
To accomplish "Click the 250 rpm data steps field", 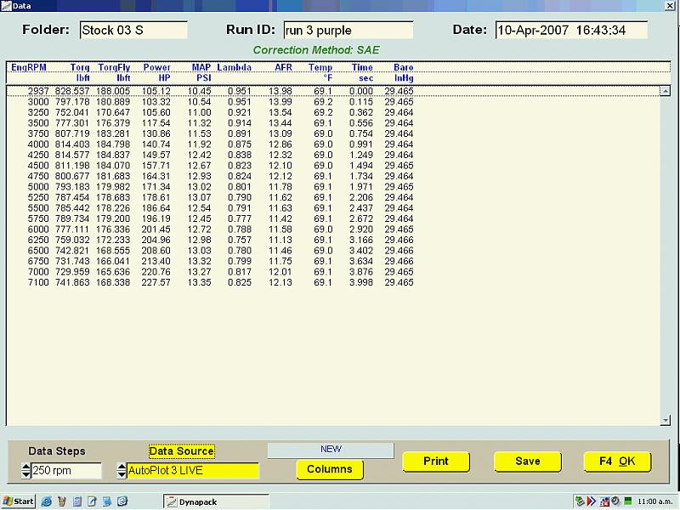I will tap(66, 471).
